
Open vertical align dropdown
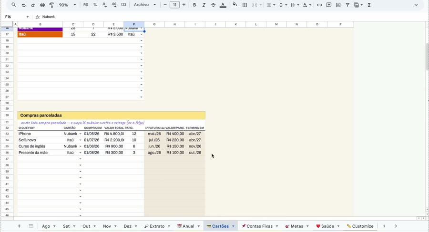[282, 5]
